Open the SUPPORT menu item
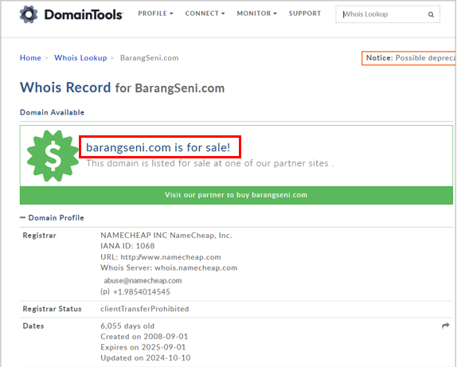The height and width of the screenshot is (367, 457). point(305,14)
